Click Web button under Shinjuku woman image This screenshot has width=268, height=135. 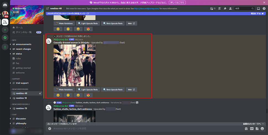pos(132,90)
